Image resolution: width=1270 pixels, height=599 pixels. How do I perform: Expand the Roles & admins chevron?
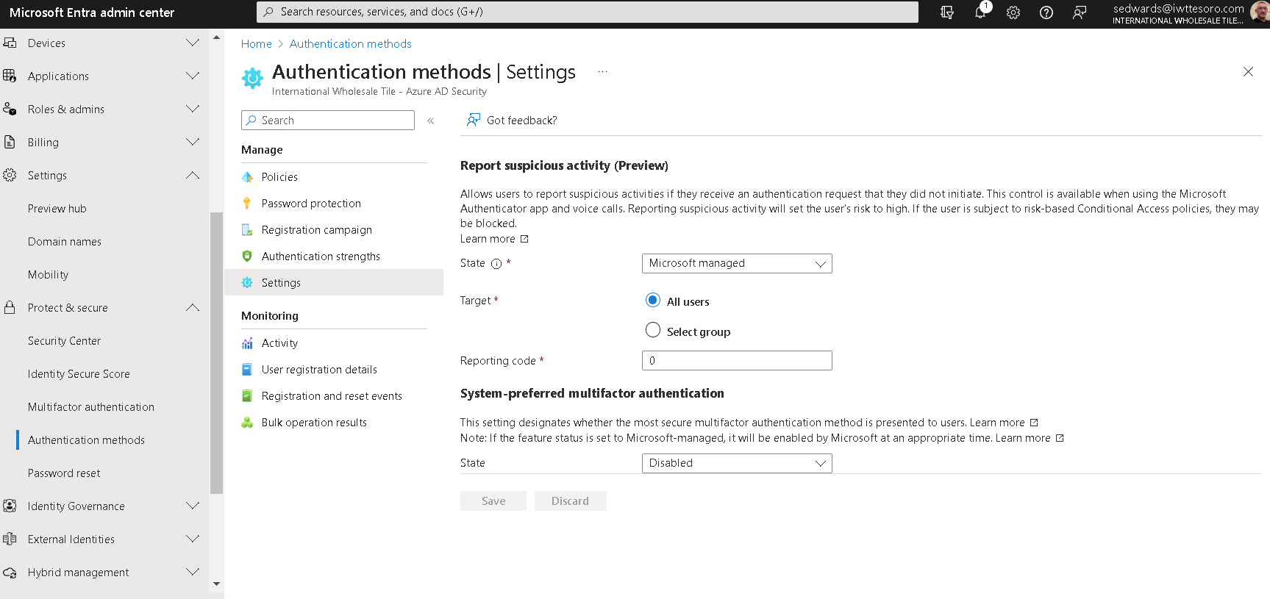(193, 109)
